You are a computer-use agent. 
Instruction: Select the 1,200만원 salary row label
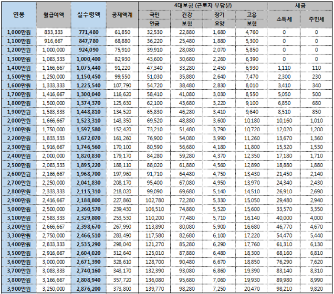19,50
